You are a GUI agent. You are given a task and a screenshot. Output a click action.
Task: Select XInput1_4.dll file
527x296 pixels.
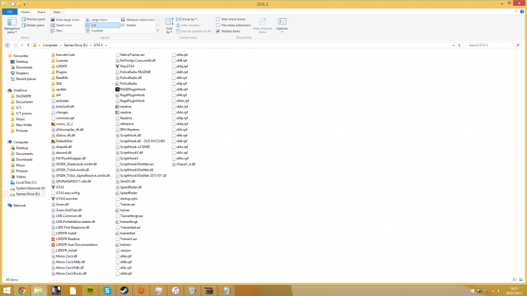[183, 164]
